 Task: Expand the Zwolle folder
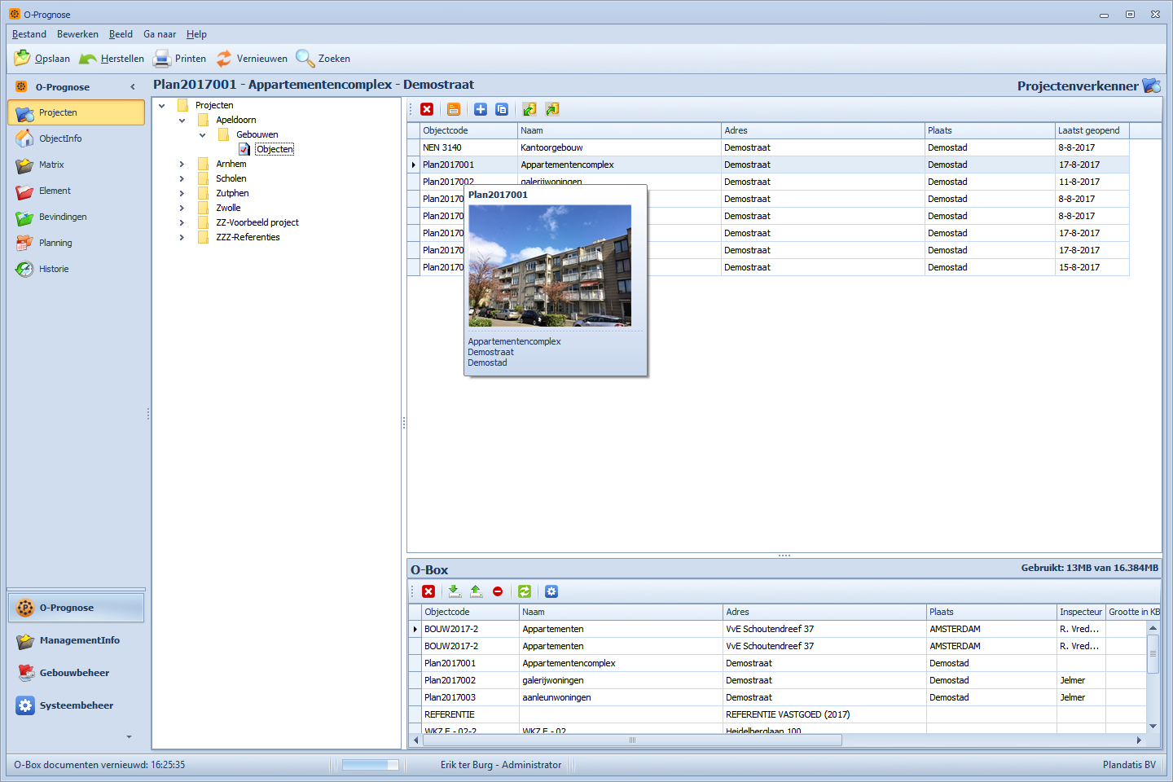(x=182, y=208)
